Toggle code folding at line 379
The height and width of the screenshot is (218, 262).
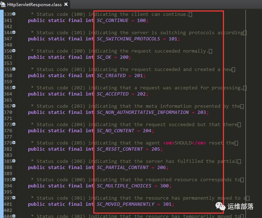click(x=13, y=143)
